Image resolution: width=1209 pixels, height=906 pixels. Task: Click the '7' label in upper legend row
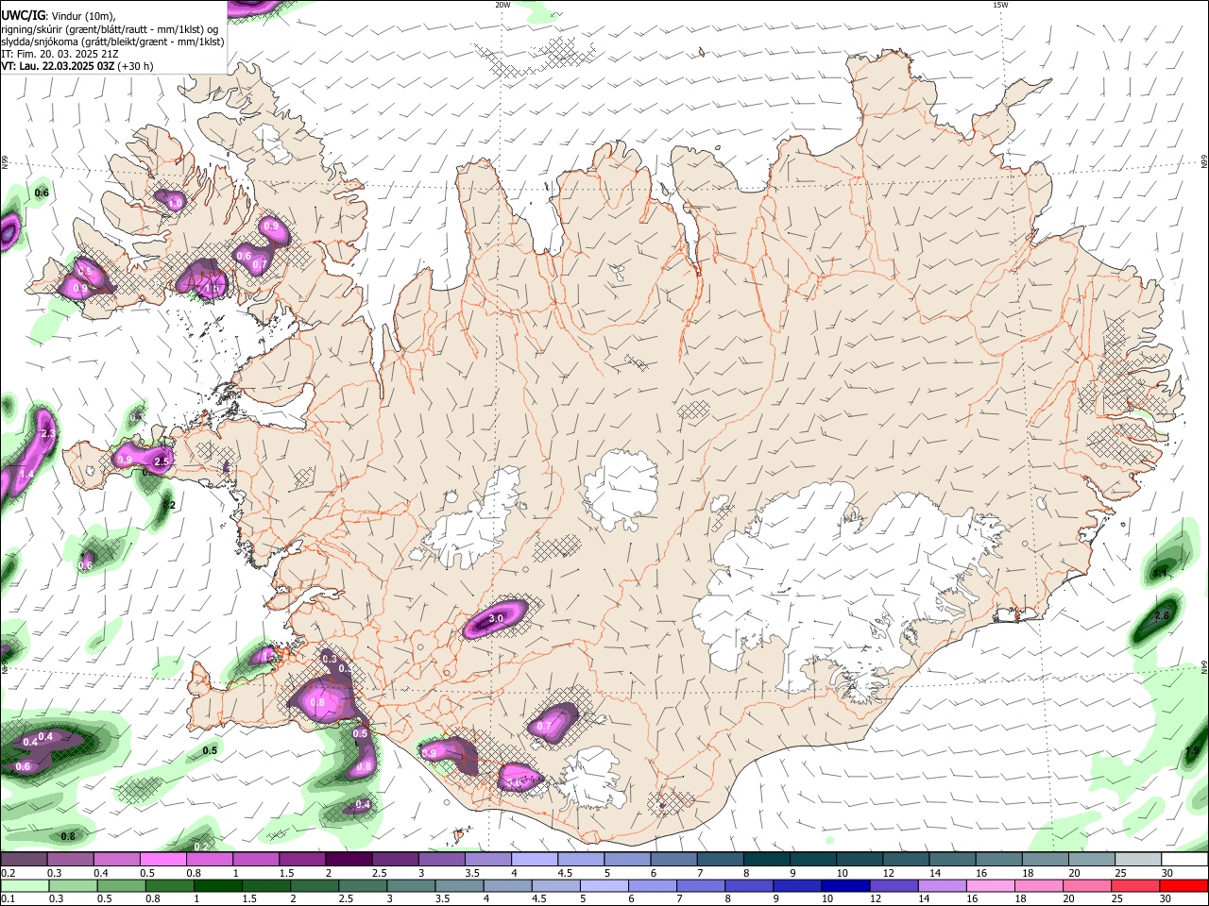pyautogui.click(x=699, y=873)
